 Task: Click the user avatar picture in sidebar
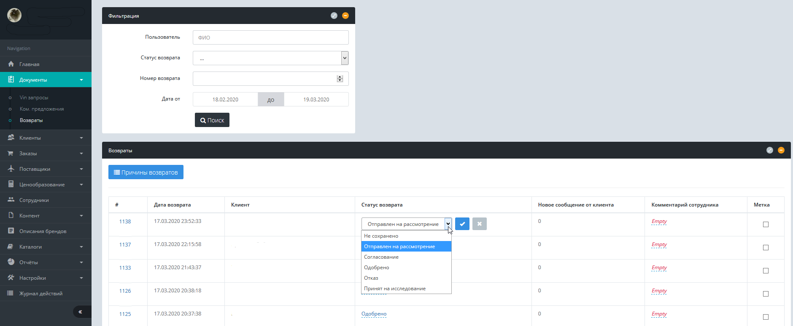point(14,16)
